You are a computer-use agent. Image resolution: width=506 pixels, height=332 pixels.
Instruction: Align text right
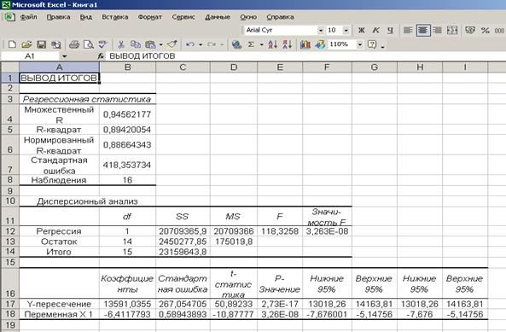[x=437, y=31]
